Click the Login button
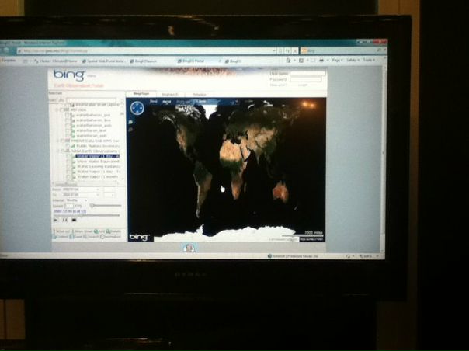This screenshot has width=469, height=351. click(x=303, y=85)
